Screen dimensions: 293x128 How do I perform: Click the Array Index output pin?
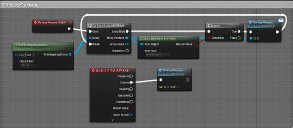coord(127,44)
